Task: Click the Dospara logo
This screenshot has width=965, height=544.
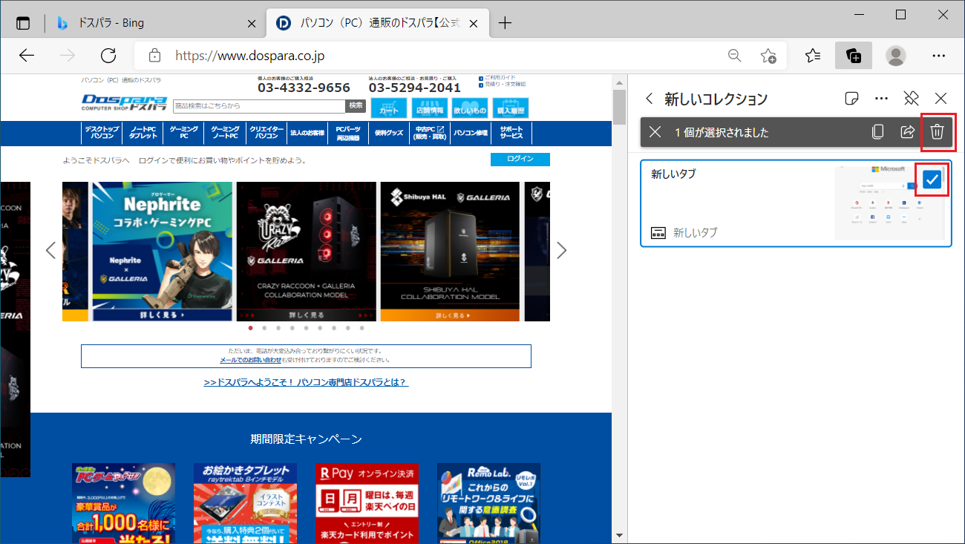Action: point(125,102)
